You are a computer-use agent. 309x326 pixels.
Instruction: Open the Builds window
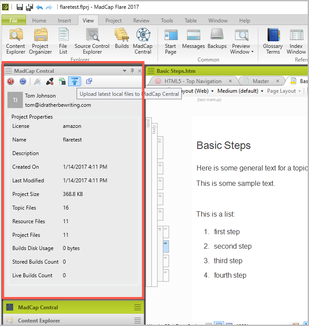click(x=122, y=39)
